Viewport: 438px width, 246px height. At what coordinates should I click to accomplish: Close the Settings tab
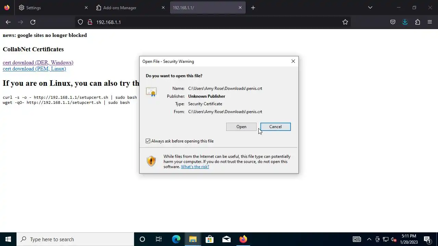[86, 8]
